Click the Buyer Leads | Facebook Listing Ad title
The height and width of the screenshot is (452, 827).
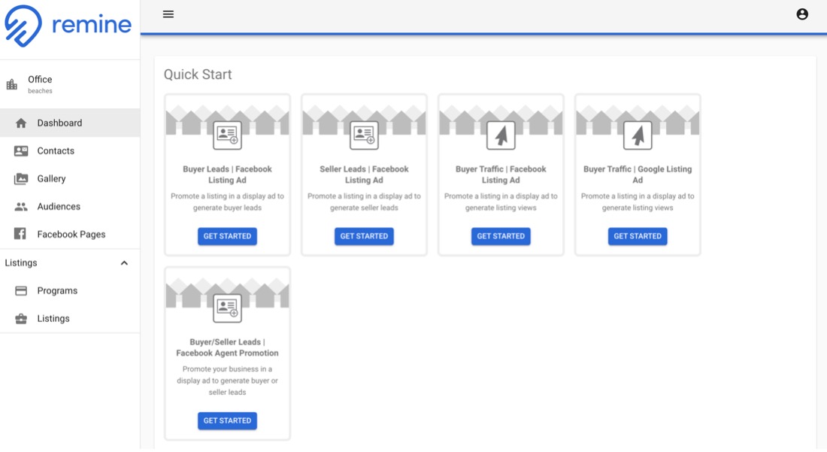(227, 174)
